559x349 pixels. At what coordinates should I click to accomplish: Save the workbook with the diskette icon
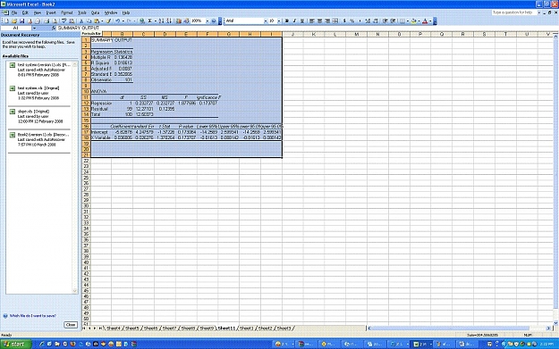click(21, 21)
